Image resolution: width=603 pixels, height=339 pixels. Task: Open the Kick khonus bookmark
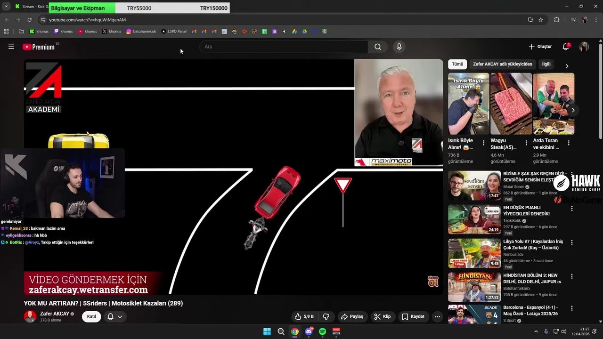pos(39,32)
